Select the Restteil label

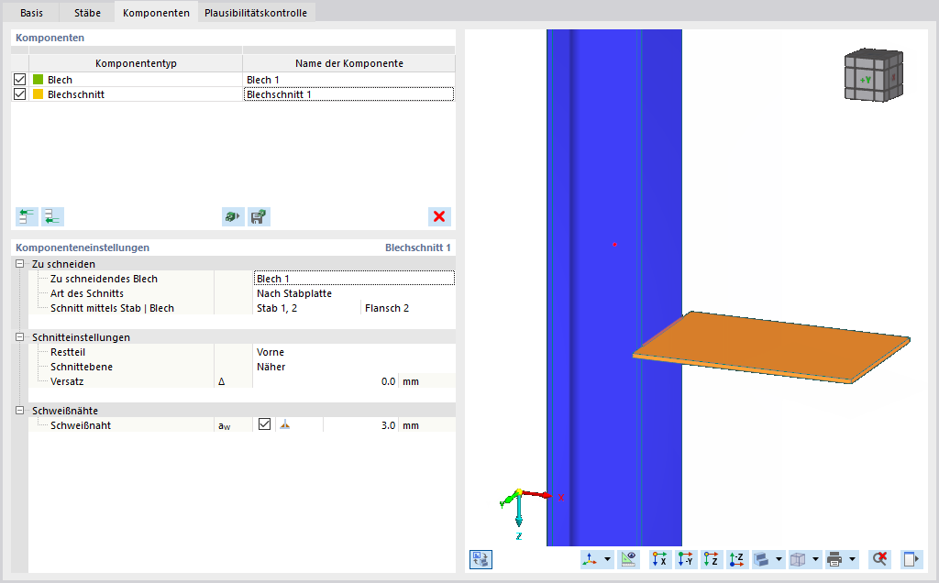tap(68, 352)
